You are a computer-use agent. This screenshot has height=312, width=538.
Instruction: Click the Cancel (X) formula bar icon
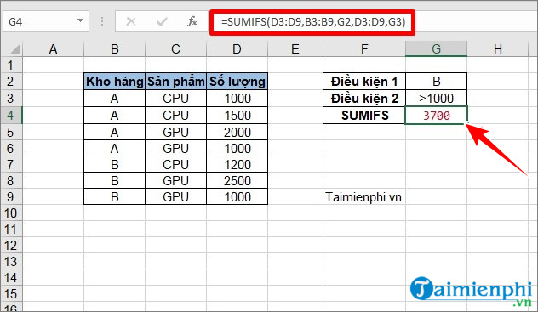click(x=131, y=21)
